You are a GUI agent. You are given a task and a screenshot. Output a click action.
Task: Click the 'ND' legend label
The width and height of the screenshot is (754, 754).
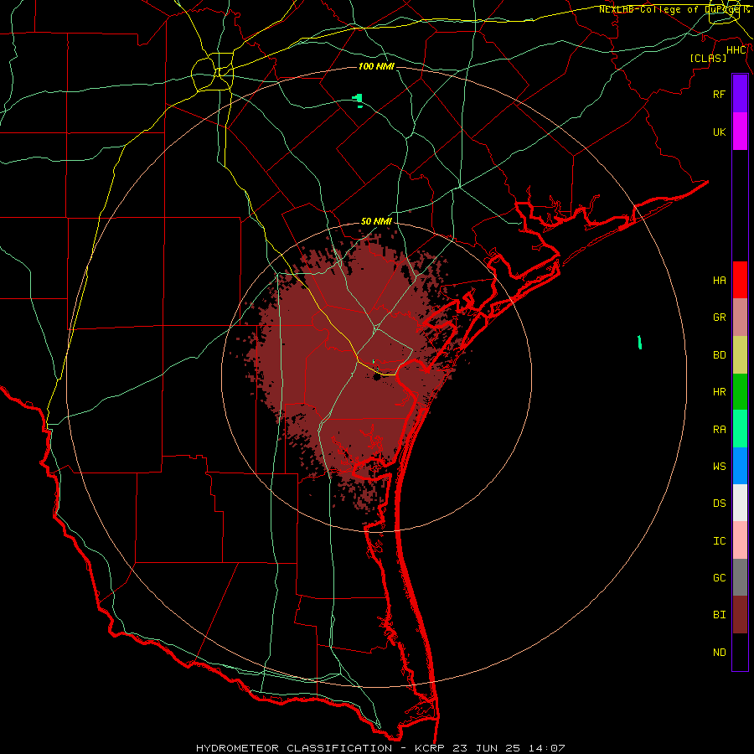tap(720, 653)
